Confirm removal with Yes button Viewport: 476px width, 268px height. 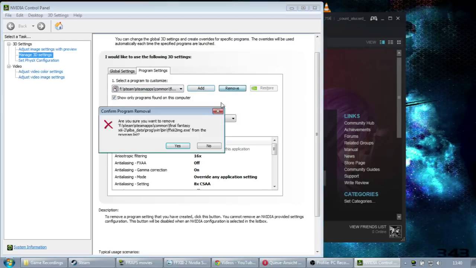click(178, 146)
